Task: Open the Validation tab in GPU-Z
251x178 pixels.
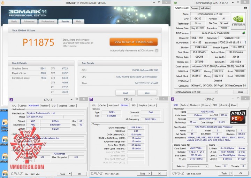Action: pyautogui.click(x=205, y=8)
